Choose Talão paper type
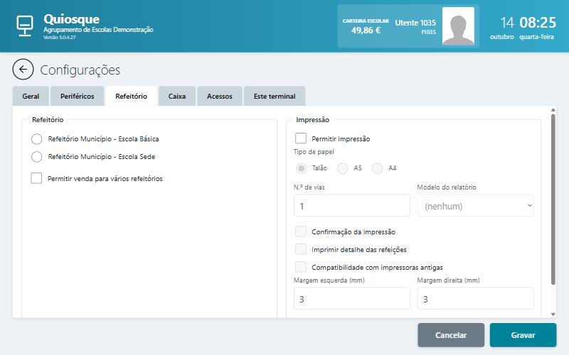The height and width of the screenshot is (355, 569). pyautogui.click(x=301, y=168)
